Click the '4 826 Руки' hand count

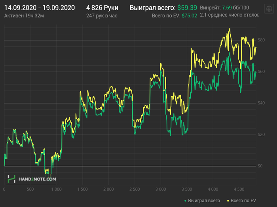click(x=102, y=8)
